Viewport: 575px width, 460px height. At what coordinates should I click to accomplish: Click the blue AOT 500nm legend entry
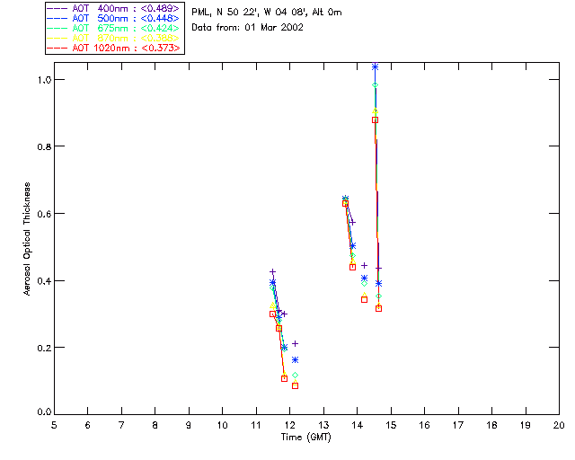(x=113, y=18)
